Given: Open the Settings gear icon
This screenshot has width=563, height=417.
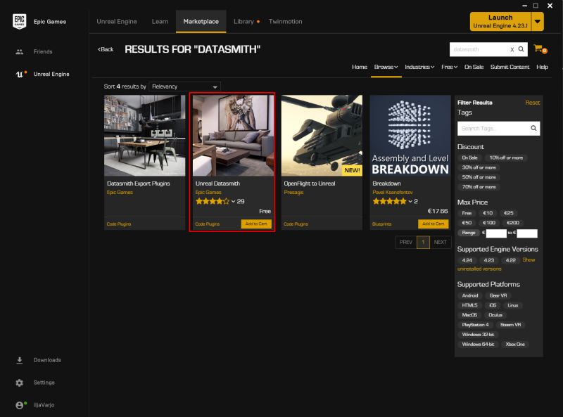Looking at the screenshot, I should tap(18, 383).
